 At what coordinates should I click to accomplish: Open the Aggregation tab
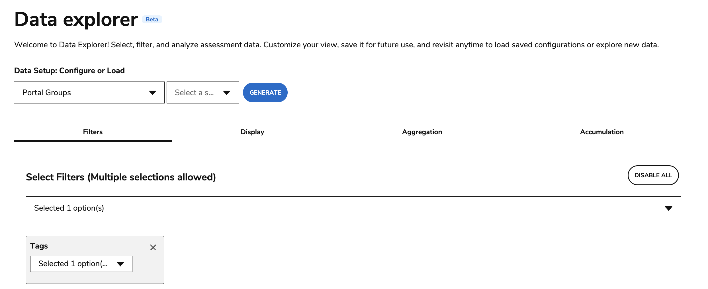coord(422,132)
